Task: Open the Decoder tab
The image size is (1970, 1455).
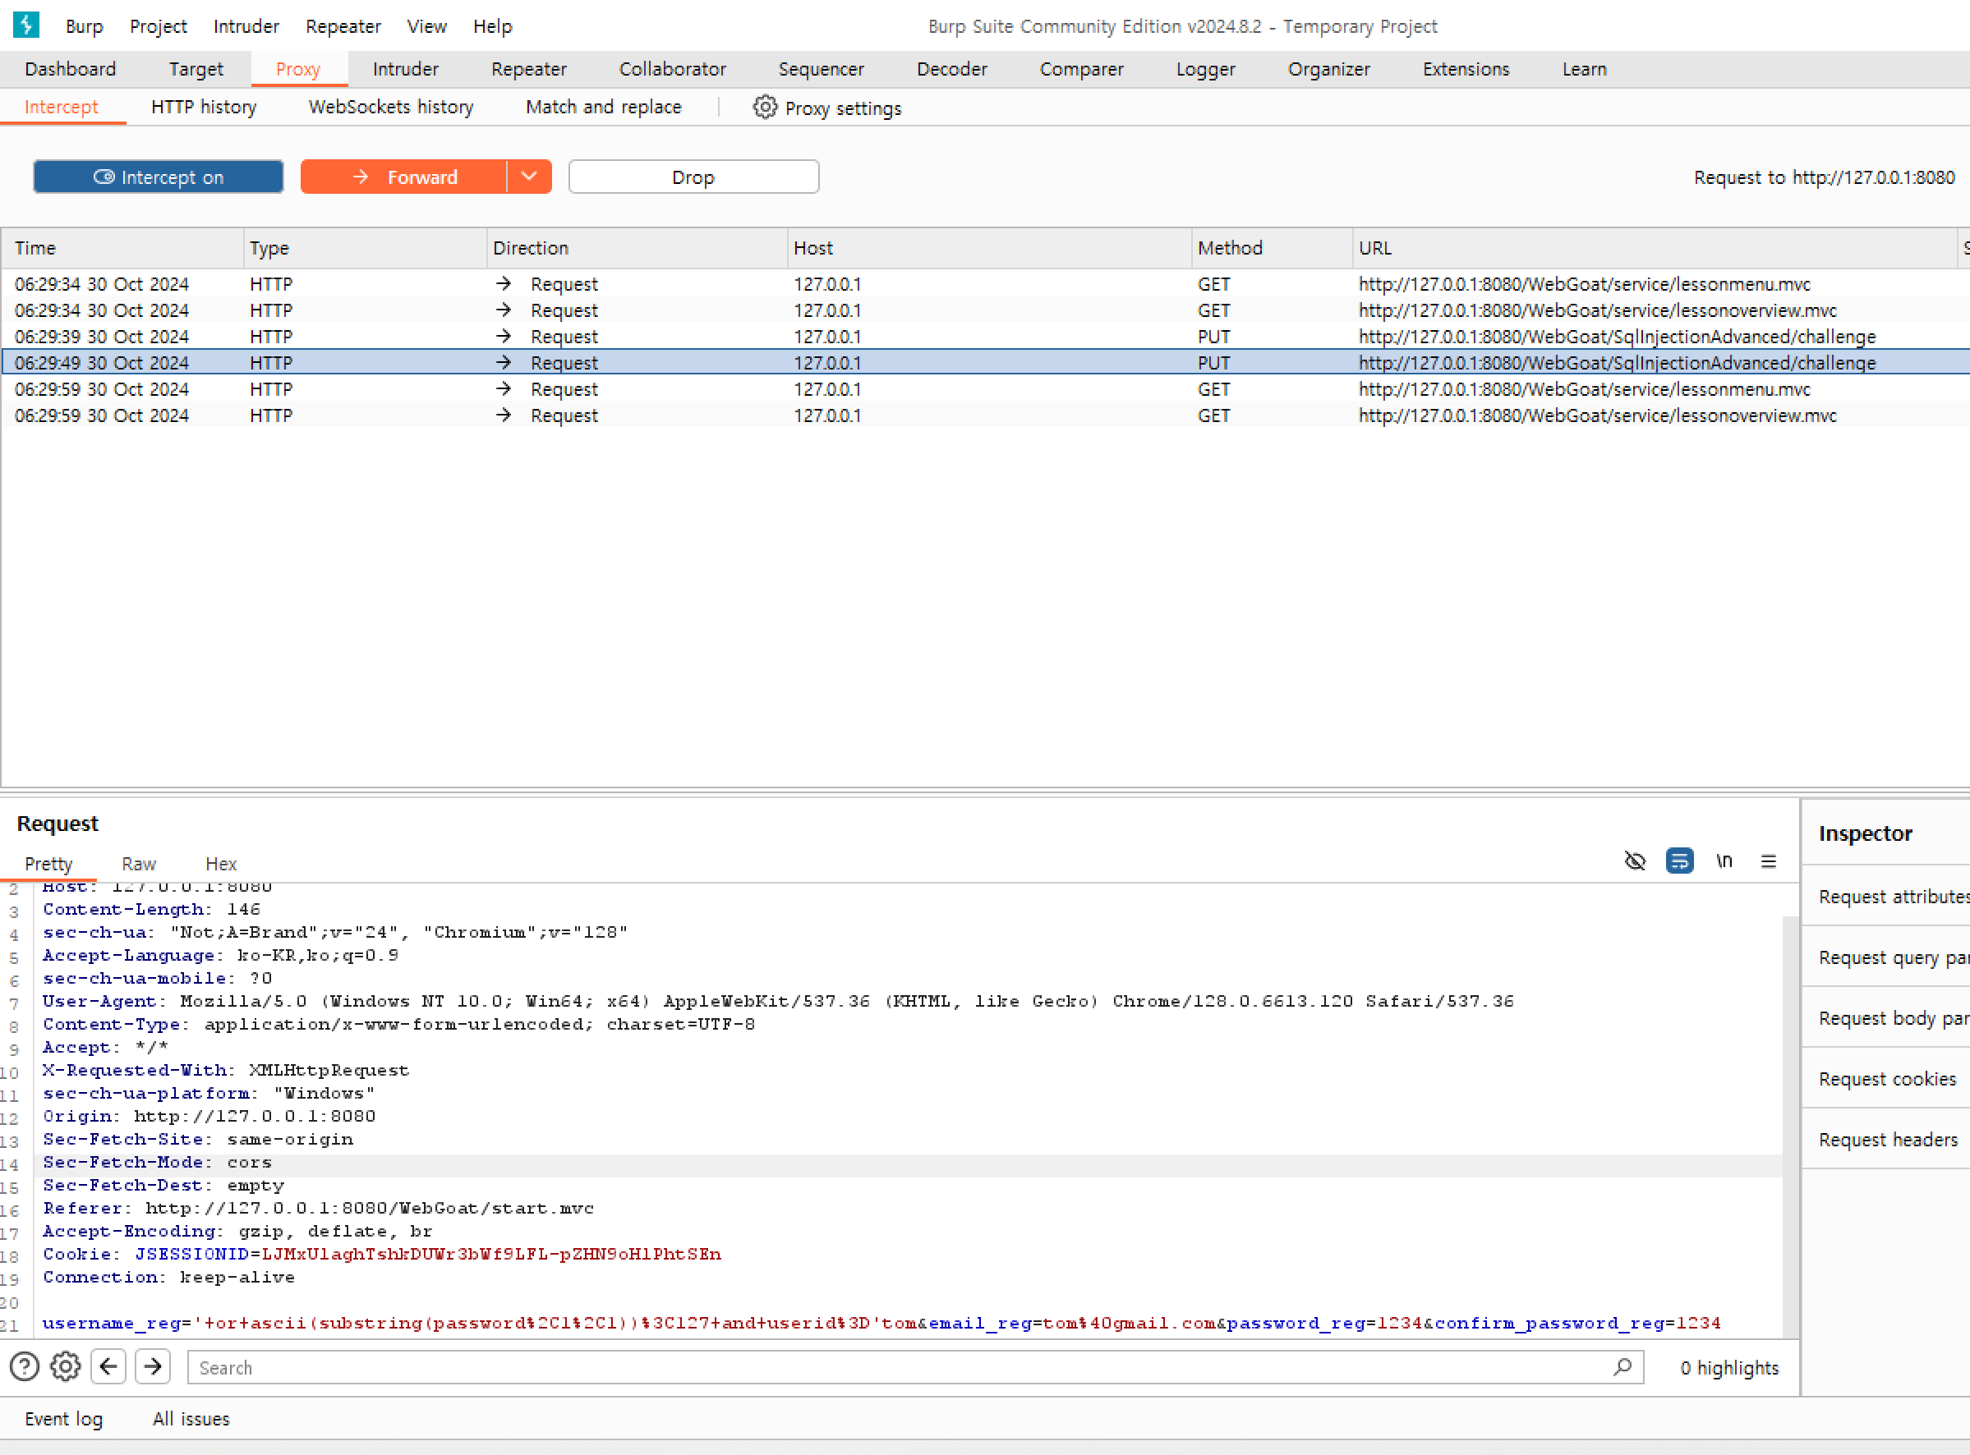Action: pyautogui.click(x=951, y=69)
